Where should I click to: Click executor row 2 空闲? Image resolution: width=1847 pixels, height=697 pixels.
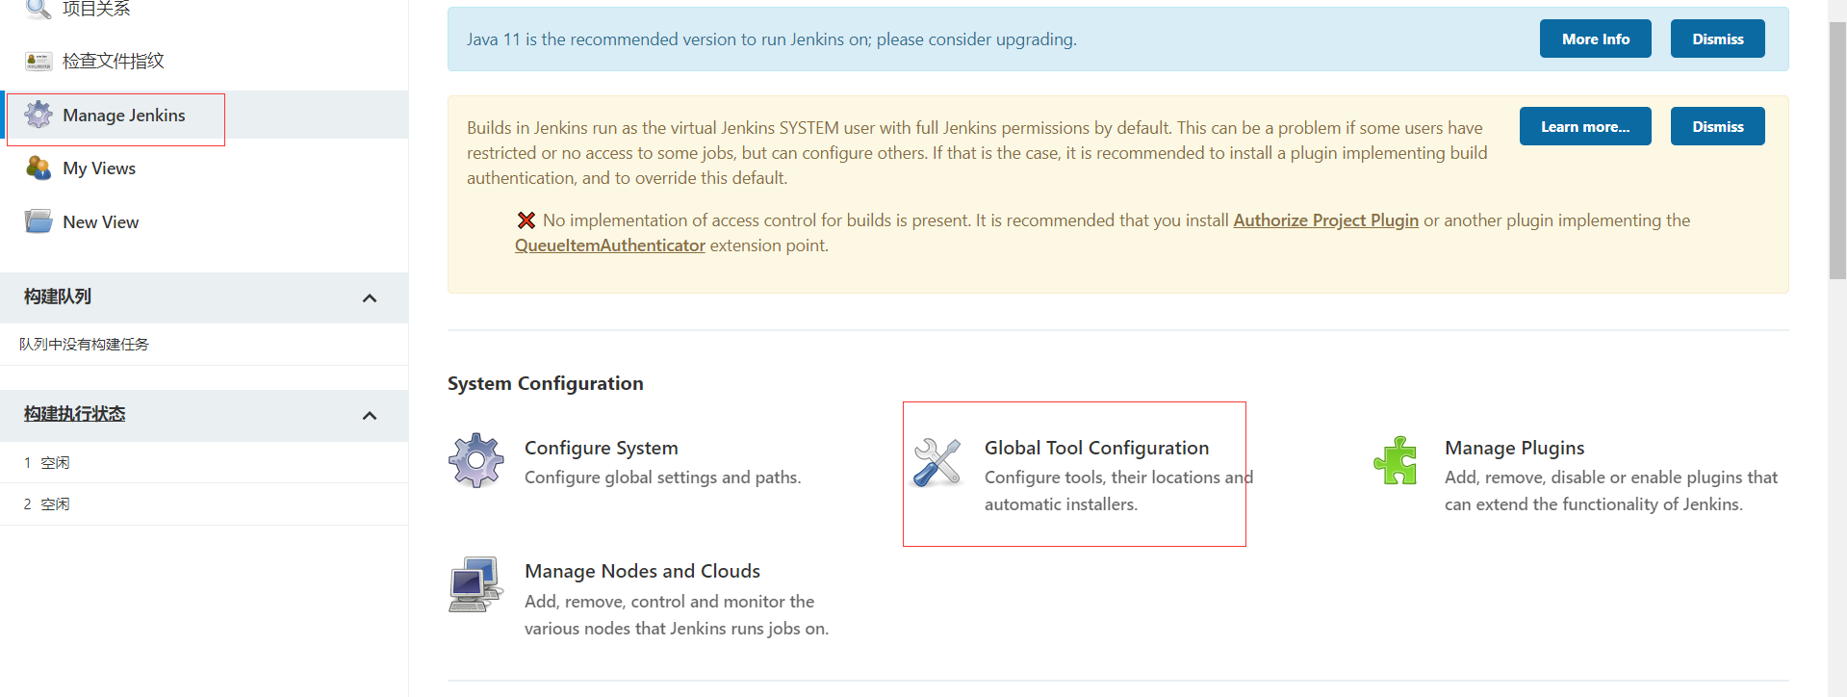pos(204,503)
